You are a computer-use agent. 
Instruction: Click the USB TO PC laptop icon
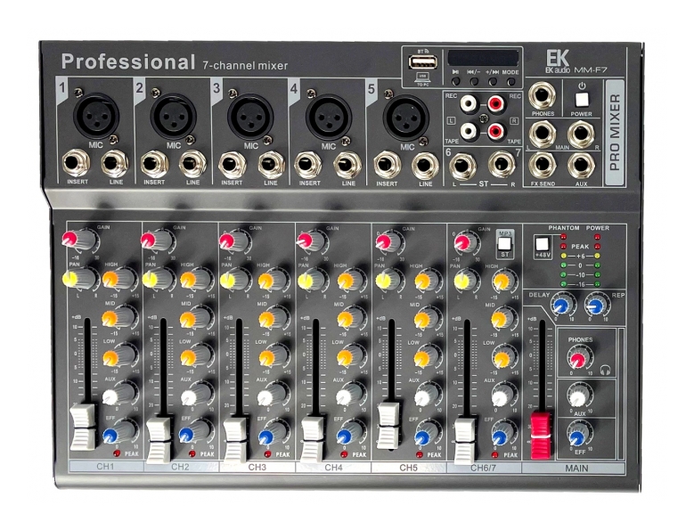(x=421, y=78)
